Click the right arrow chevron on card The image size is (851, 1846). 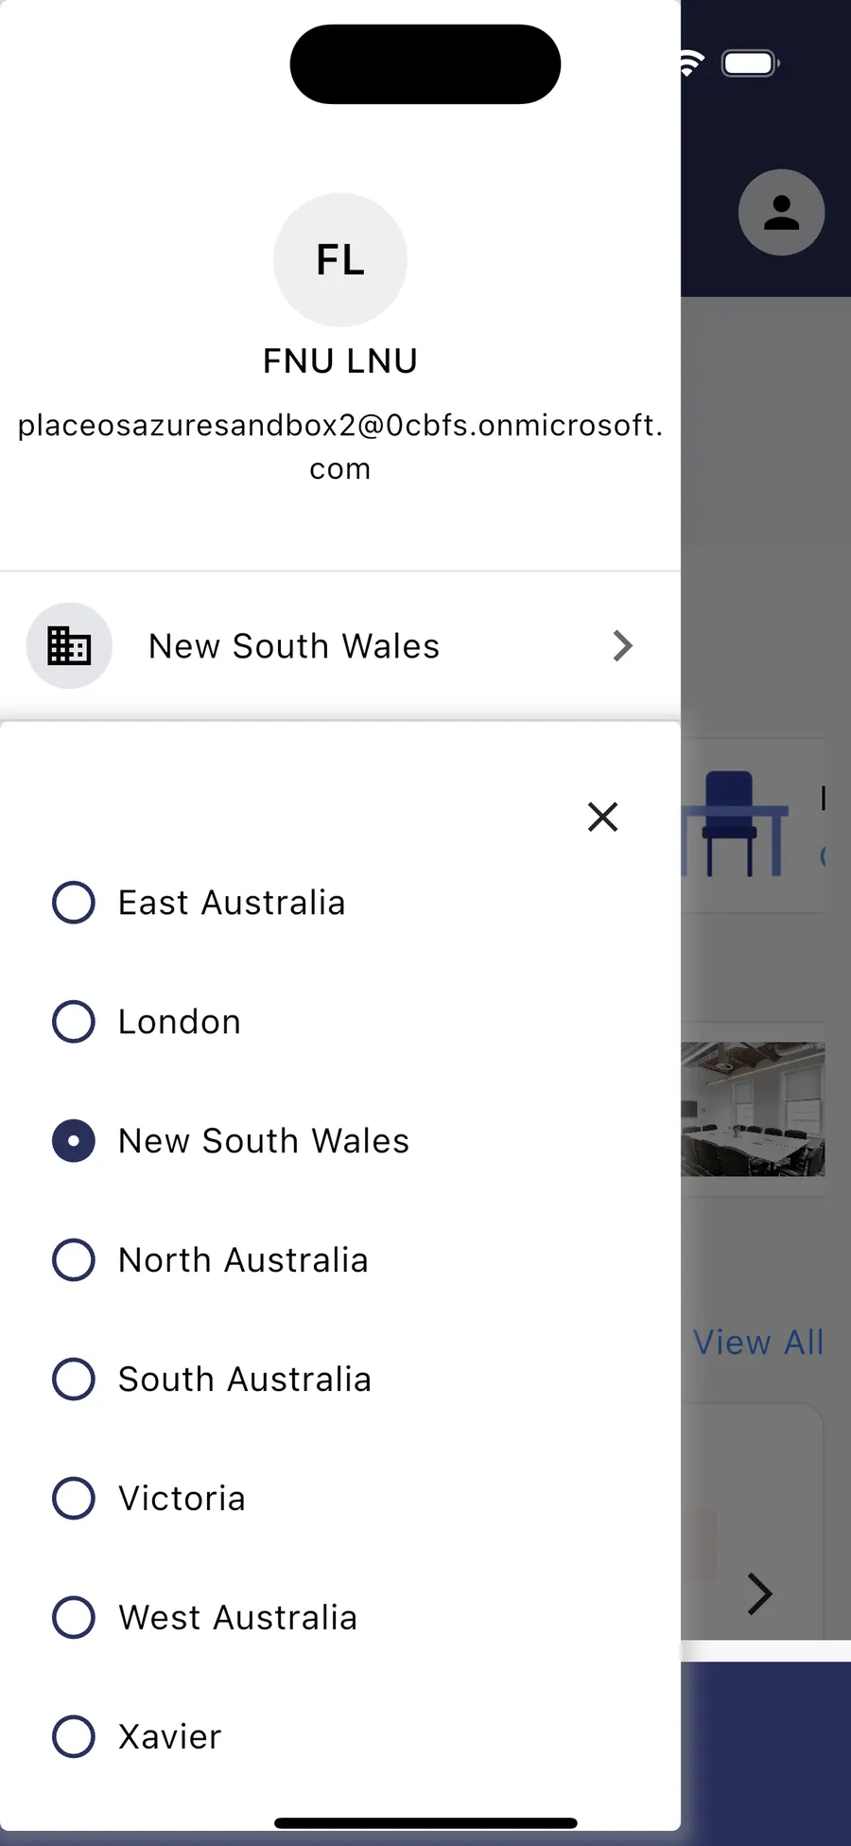click(759, 1594)
